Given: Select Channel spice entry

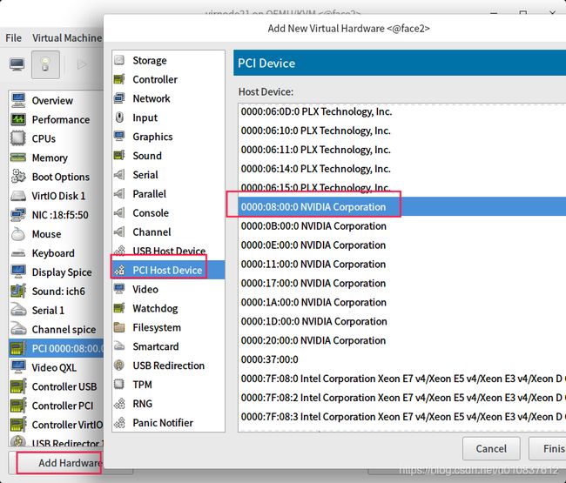Looking at the screenshot, I should click(x=56, y=329).
